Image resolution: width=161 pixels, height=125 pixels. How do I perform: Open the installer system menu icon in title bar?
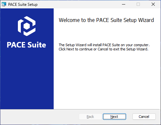pyautogui.click(x=4, y=4)
